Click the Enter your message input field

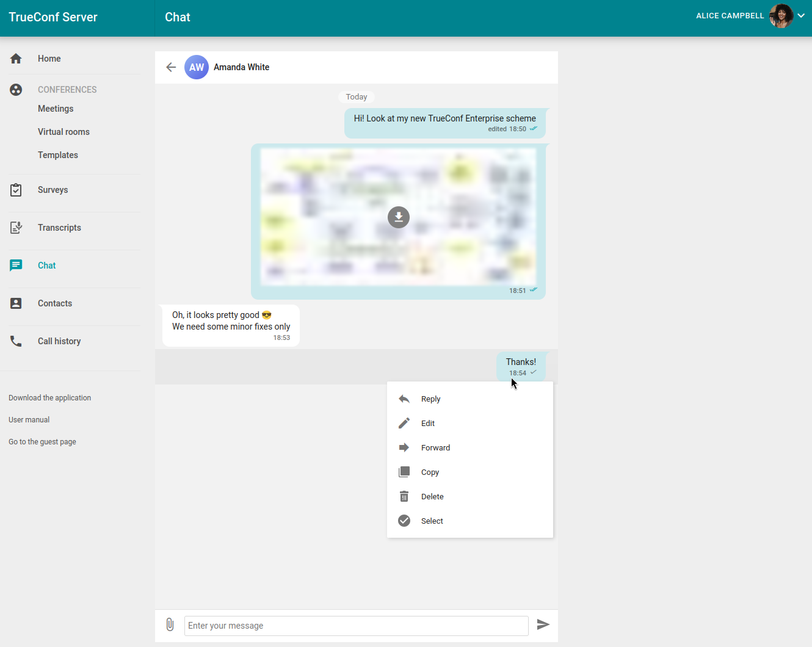click(x=356, y=626)
